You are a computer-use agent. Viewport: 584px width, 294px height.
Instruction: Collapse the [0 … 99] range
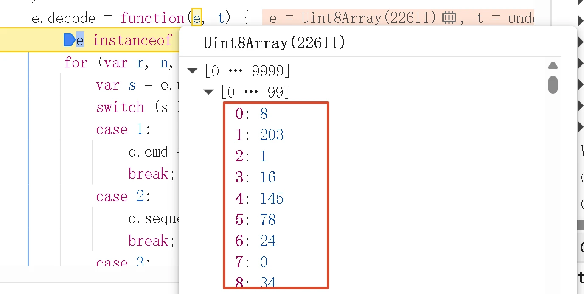208,92
